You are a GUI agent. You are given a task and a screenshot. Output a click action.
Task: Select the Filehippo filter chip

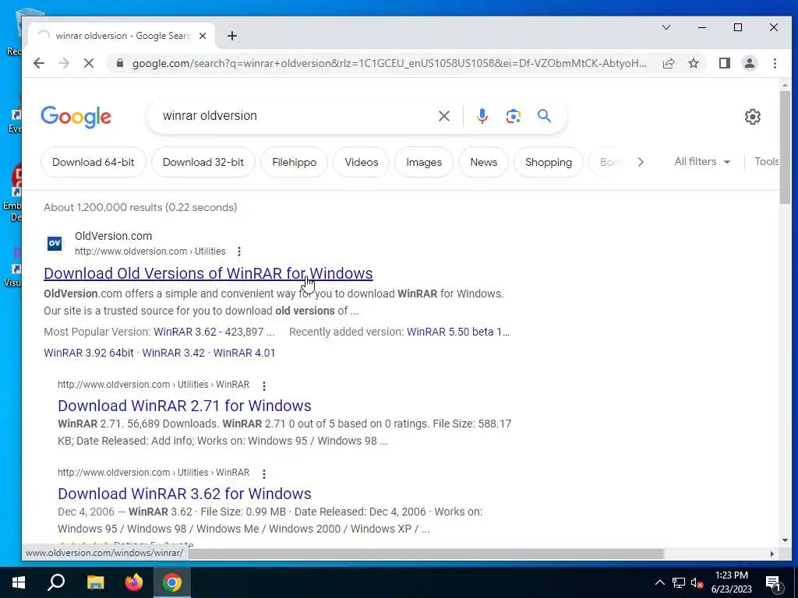tap(294, 162)
